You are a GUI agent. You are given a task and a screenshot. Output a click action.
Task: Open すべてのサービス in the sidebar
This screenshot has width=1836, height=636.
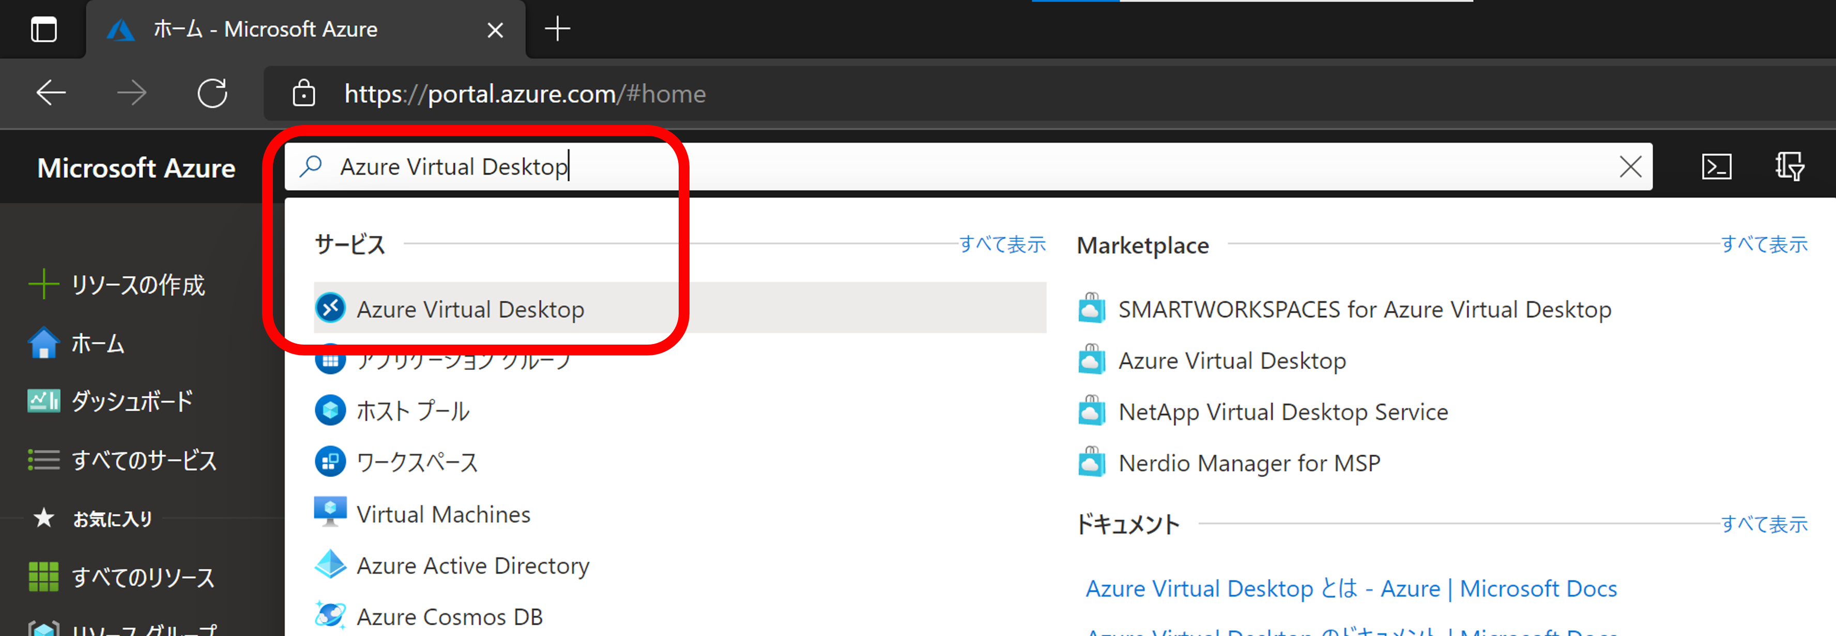(x=143, y=459)
